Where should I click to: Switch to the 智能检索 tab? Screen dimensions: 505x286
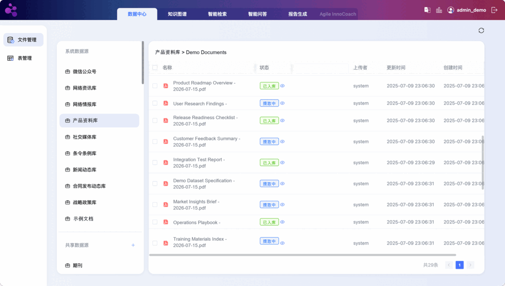tap(217, 14)
